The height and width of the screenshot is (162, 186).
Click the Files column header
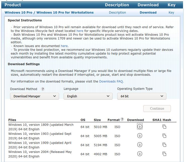pyautogui.click(x=12, y=120)
